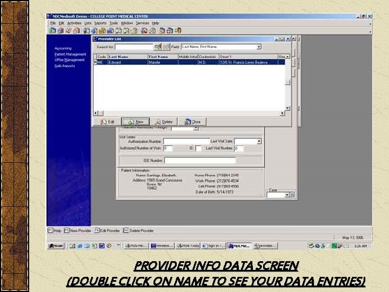Image resolution: width=389 pixels, height=292 pixels.
Task: Open the Reports menu
Action: pos(100,23)
